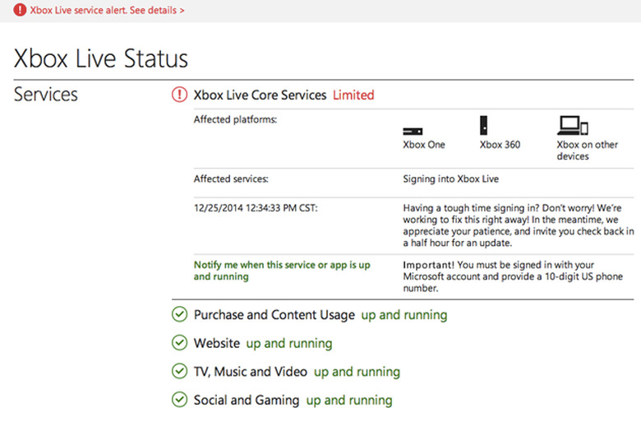Expand the Purchase and Content Usage row

pyautogui.click(x=274, y=315)
